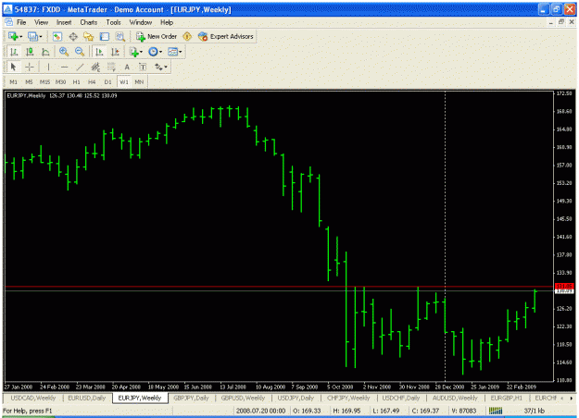Select the Text Label tool
Viewport: 579px width, 418px height.
tap(143, 68)
